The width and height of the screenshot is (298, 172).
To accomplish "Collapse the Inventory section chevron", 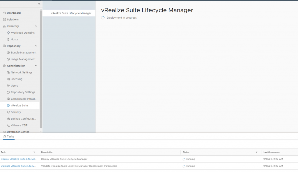I will click(x=36, y=26).
